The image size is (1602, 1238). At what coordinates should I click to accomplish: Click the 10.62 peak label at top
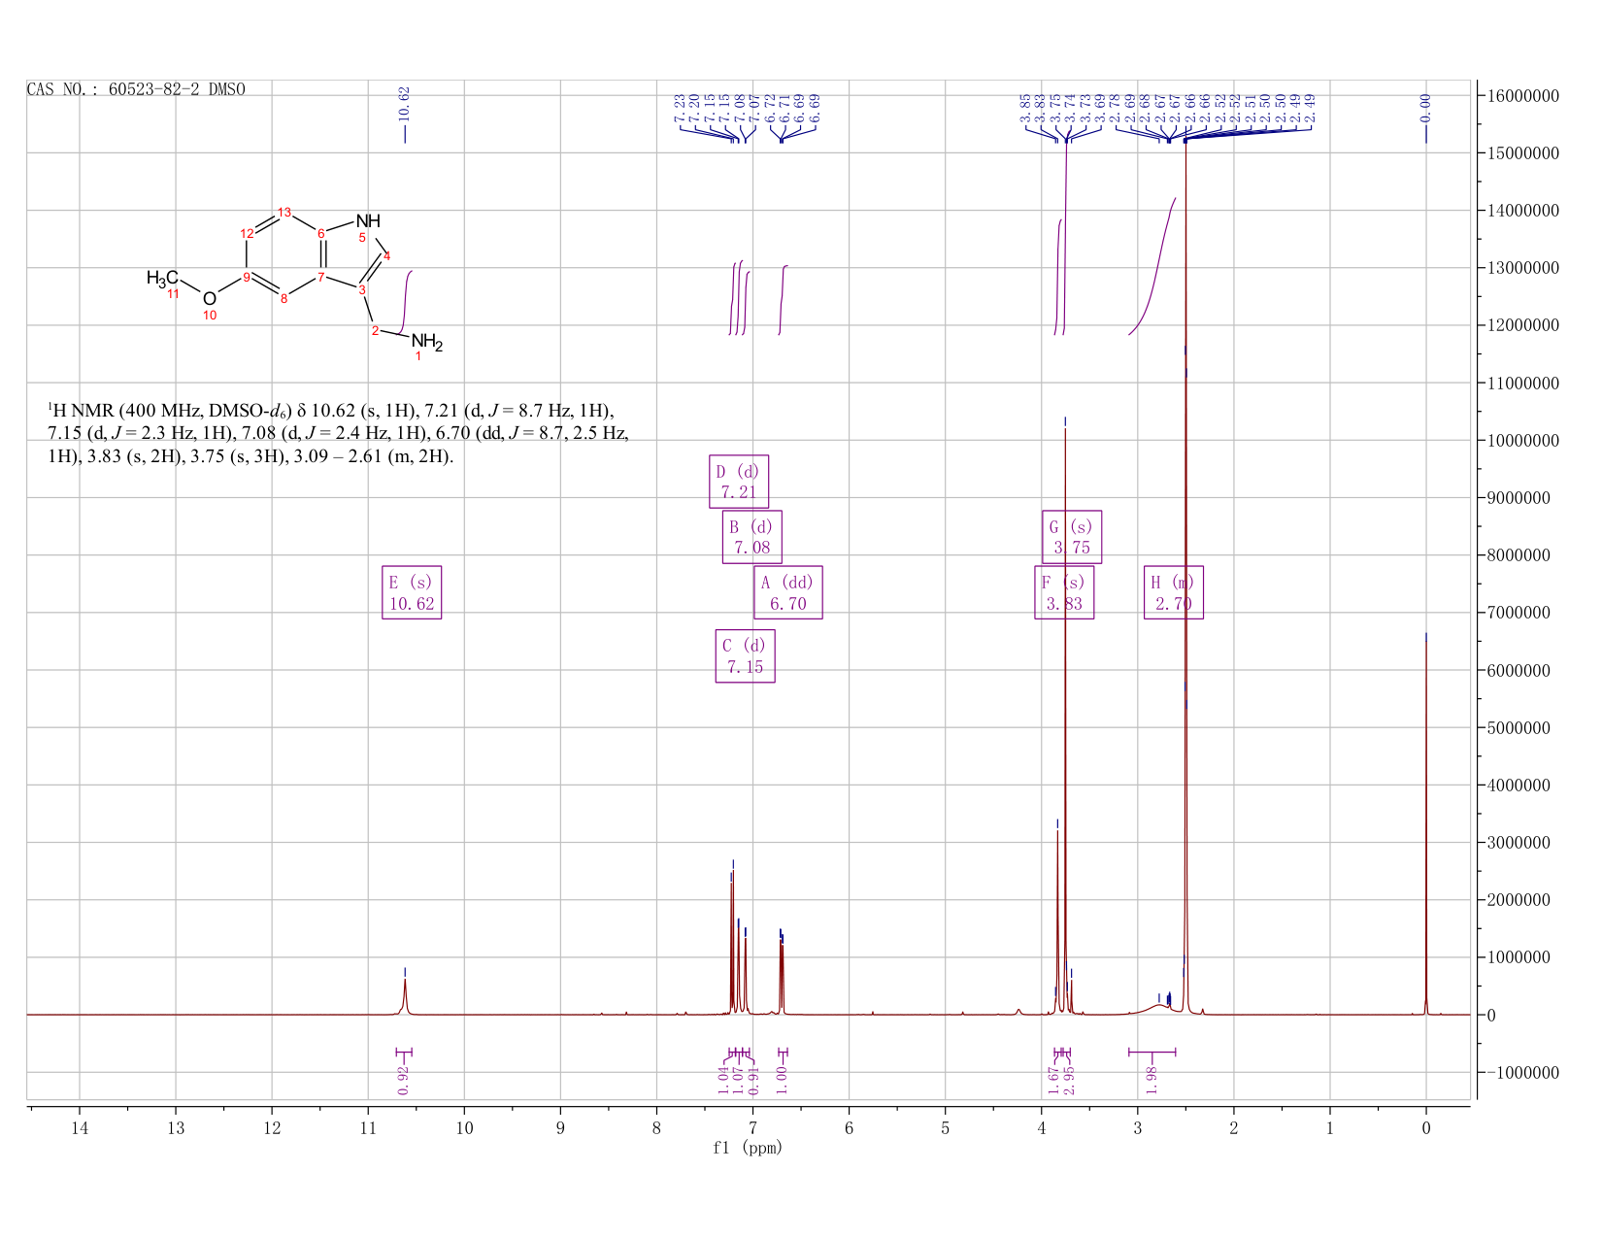[405, 105]
